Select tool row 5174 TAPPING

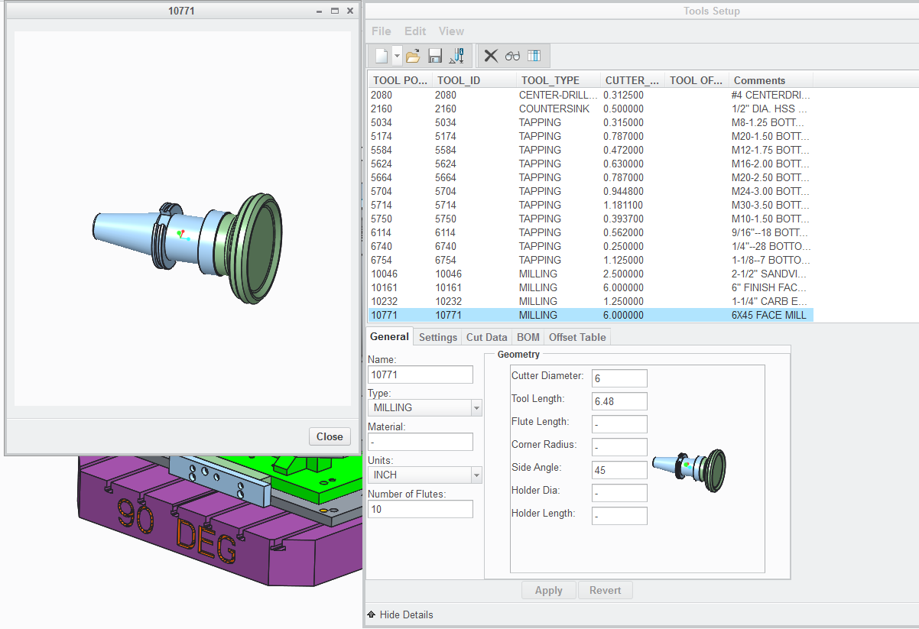590,136
